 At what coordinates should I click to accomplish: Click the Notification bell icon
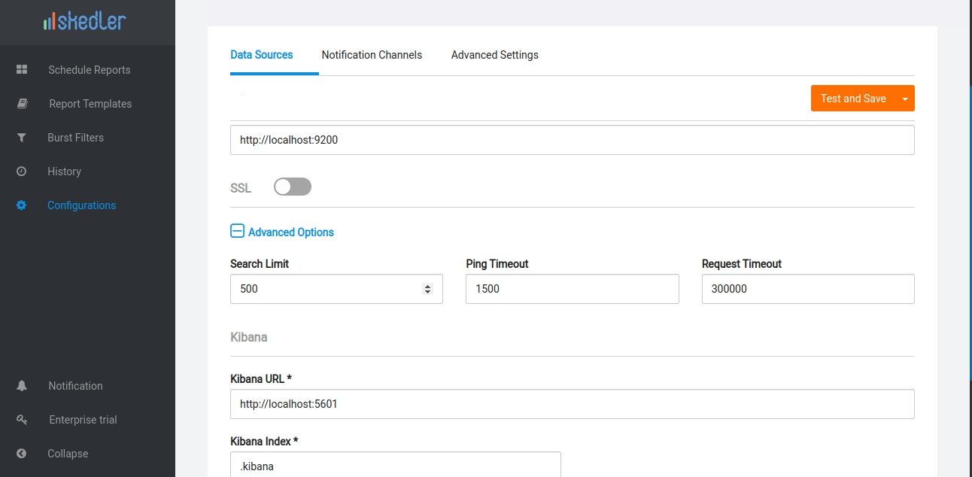tap(22, 386)
